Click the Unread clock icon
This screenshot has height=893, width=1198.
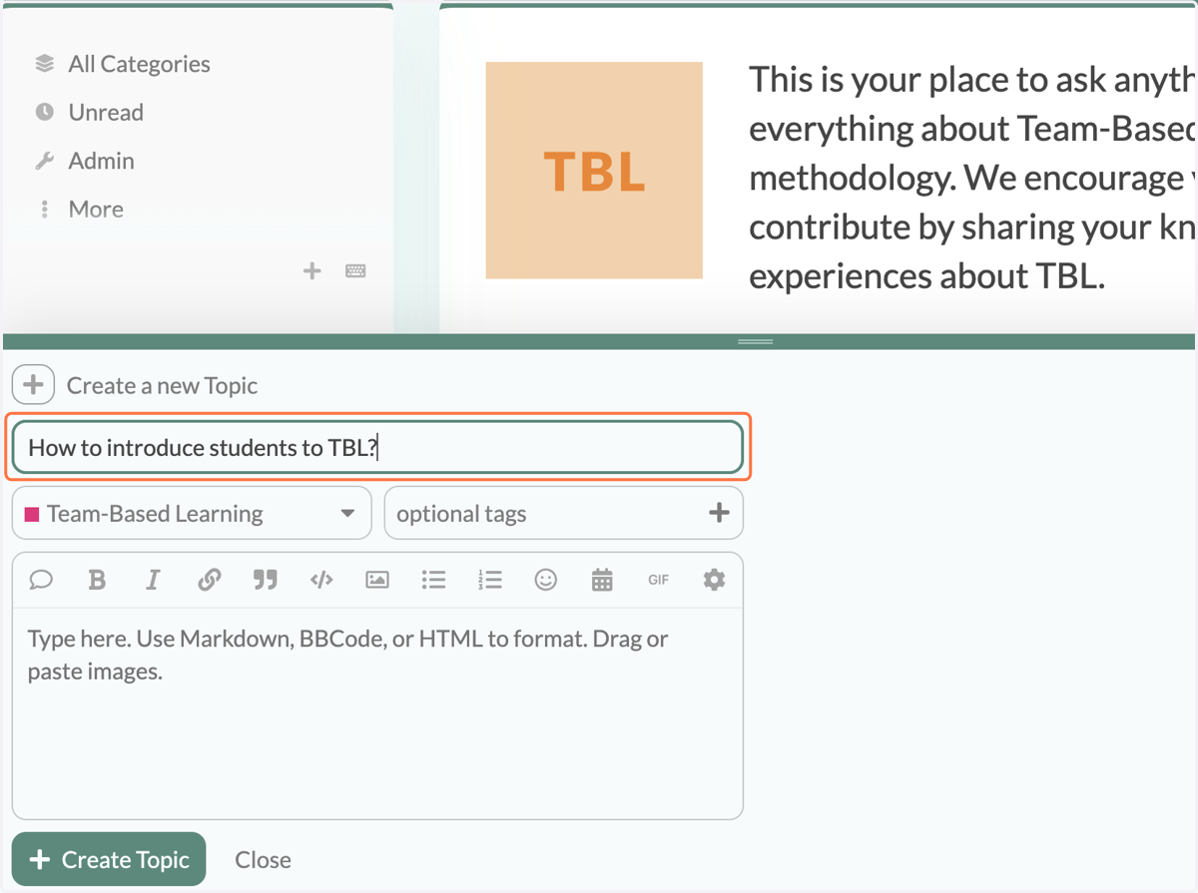(x=44, y=112)
